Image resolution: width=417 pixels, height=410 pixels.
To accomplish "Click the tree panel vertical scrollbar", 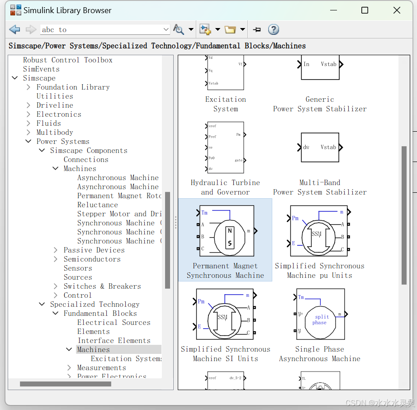I will (x=167, y=240).
